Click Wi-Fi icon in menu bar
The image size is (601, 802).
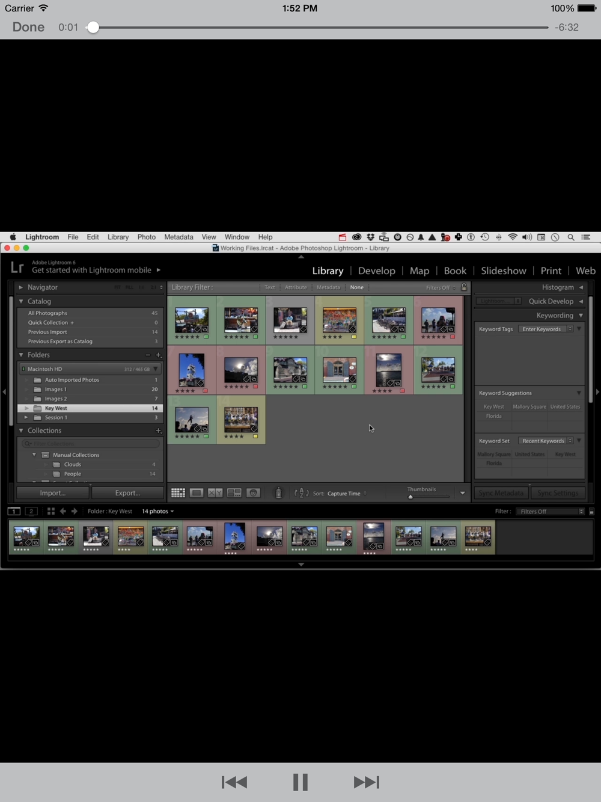[513, 237]
